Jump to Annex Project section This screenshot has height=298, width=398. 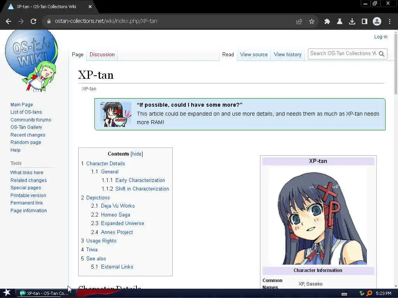point(117,232)
